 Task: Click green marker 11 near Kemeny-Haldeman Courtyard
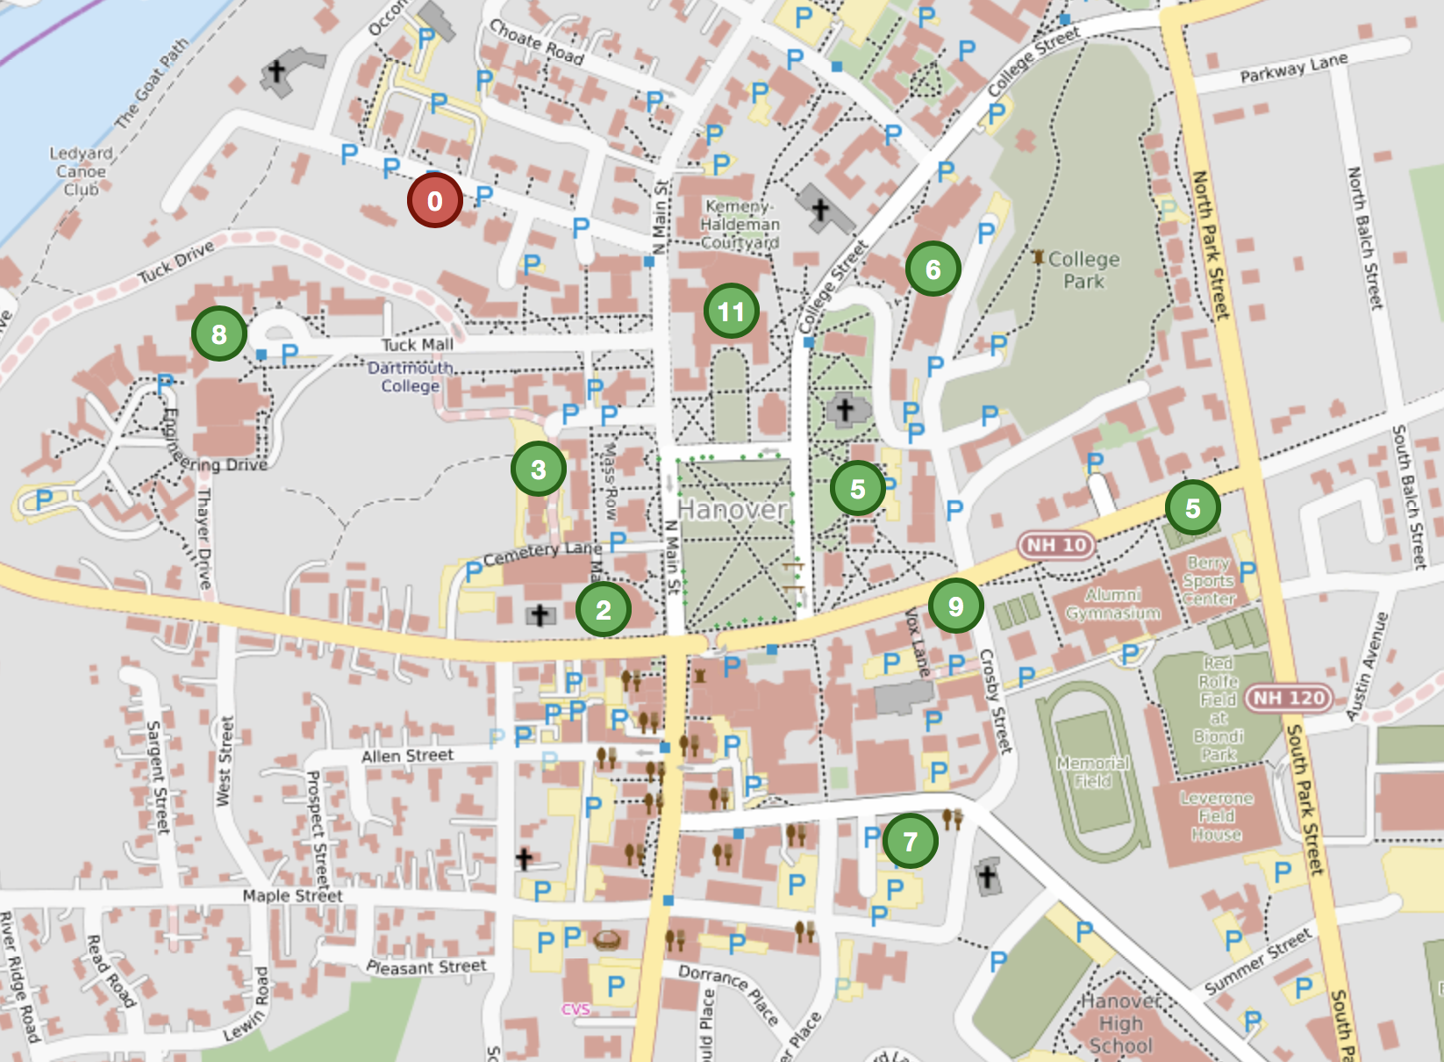point(732,312)
